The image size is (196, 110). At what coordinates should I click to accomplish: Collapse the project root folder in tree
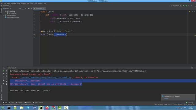pyautogui.click(x=3, y=11)
